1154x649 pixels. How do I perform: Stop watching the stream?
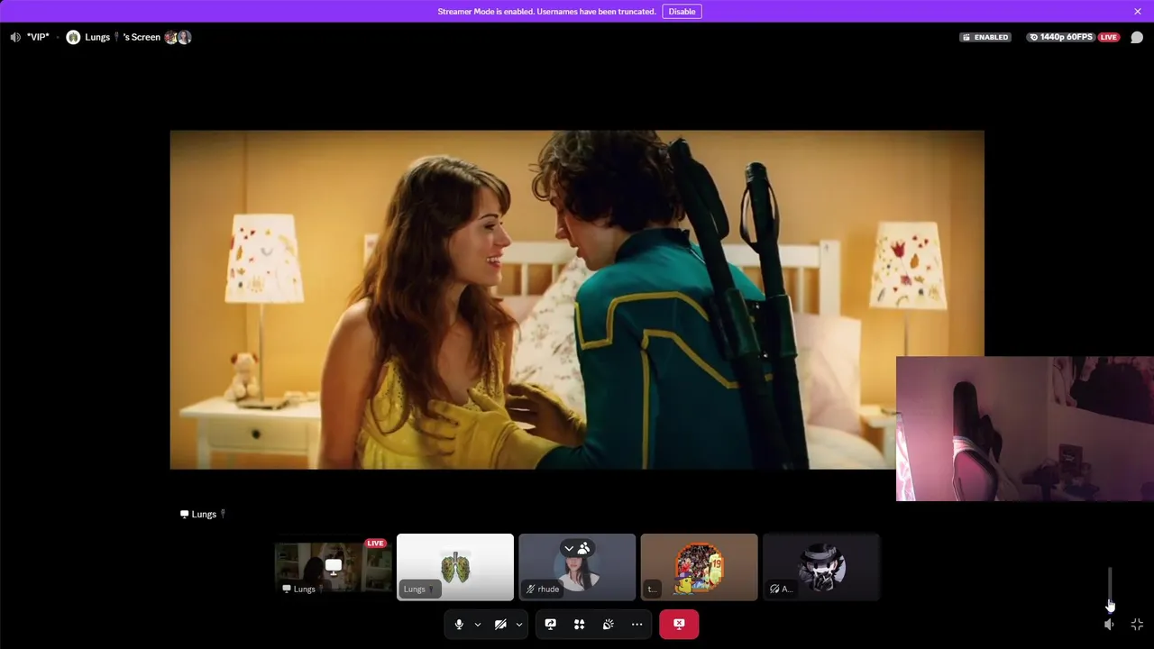click(679, 624)
